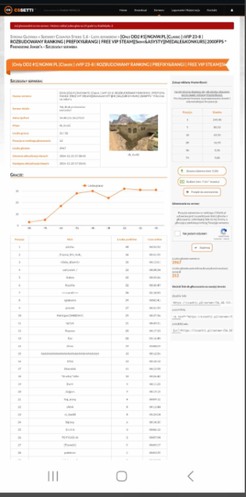246x497 pixels.
Task: Open the user account icon in navbar
Action: pyautogui.click(x=231, y=10)
